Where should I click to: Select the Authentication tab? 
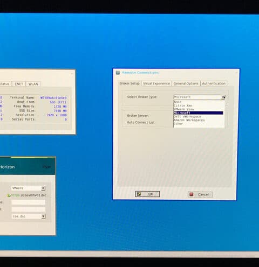click(x=214, y=83)
